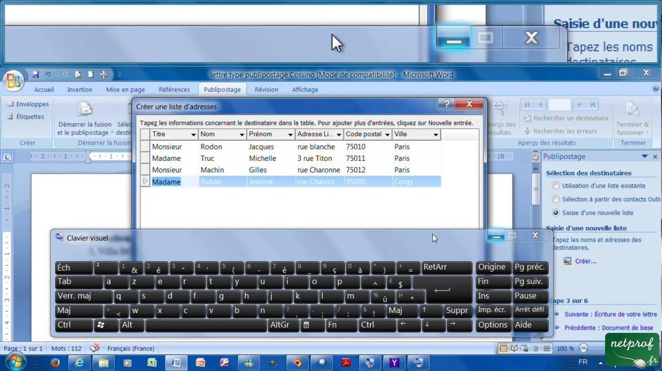Click the Créer list icon in task pane
662x371 pixels.
(568, 261)
